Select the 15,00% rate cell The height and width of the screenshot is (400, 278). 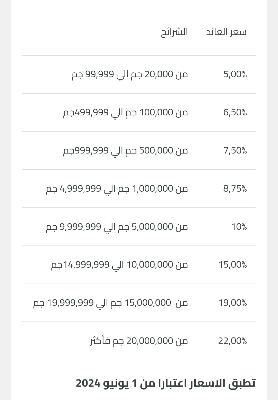click(x=233, y=265)
